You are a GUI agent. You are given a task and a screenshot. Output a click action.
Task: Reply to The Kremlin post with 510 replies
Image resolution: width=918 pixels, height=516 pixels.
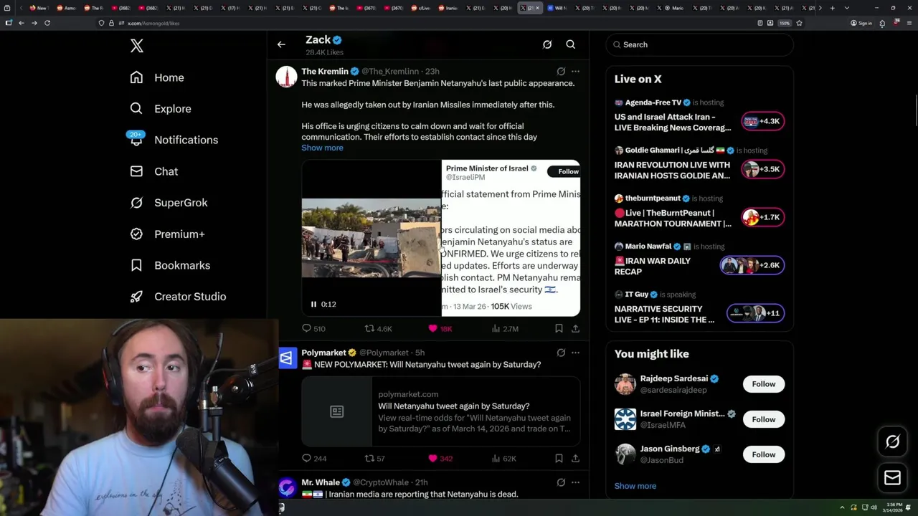click(313, 328)
